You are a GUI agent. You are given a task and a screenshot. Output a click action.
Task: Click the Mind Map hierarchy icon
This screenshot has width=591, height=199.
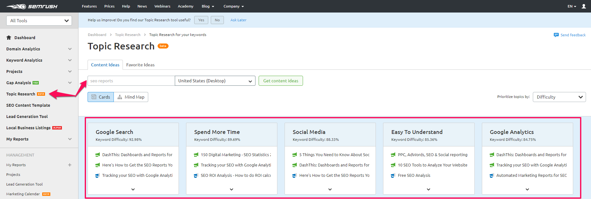(120, 97)
